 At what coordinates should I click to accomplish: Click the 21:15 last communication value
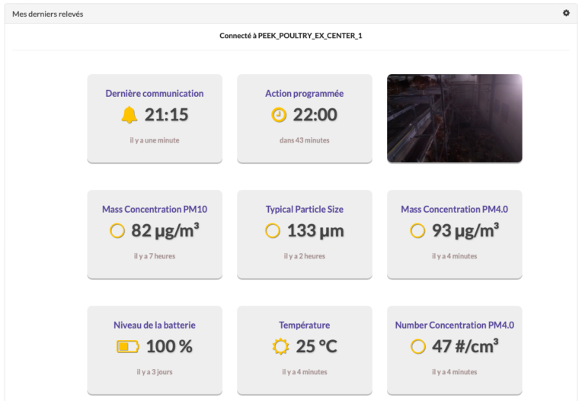166,114
